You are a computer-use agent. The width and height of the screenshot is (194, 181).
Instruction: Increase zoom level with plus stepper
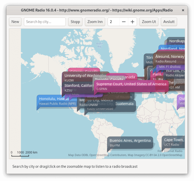point(132,22)
